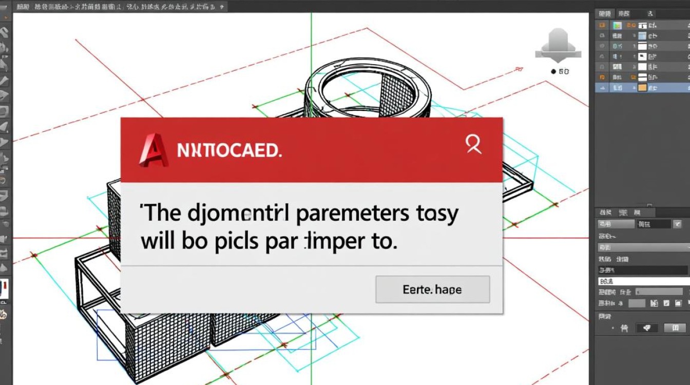The image size is (690, 385).
Task: Open the first combo box under the properties tabs
Action: (616, 224)
